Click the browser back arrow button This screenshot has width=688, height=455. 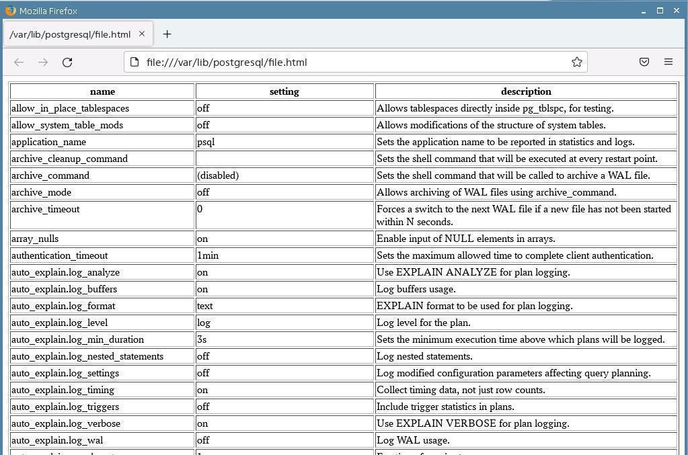[19, 62]
